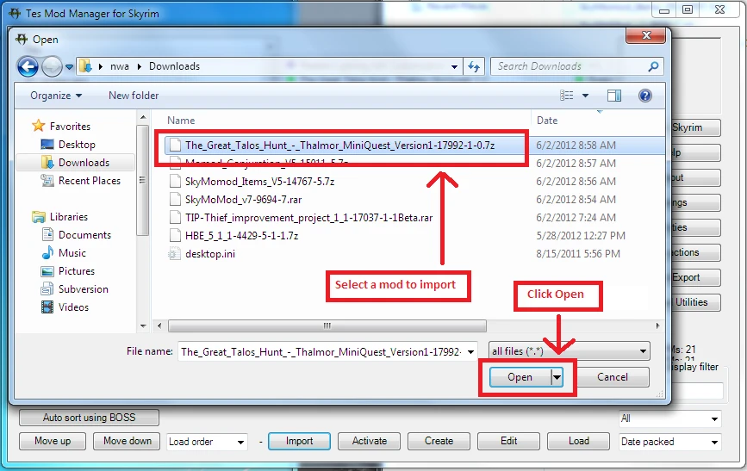Click the refresh icon beside address bar
Image resolution: width=747 pixels, height=471 pixels.
click(x=473, y=66)
